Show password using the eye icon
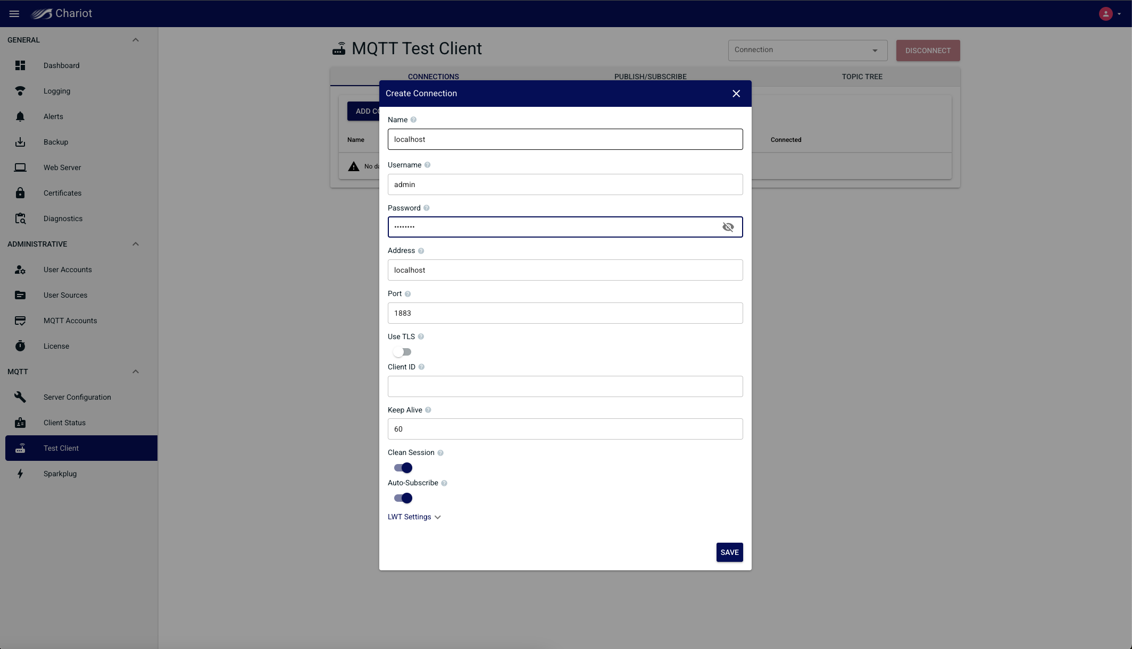 click(x=728, y=227)
